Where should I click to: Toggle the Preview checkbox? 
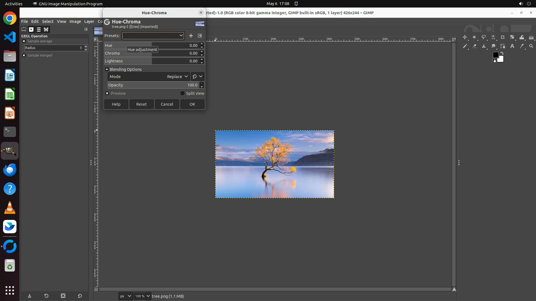point(107,93)
